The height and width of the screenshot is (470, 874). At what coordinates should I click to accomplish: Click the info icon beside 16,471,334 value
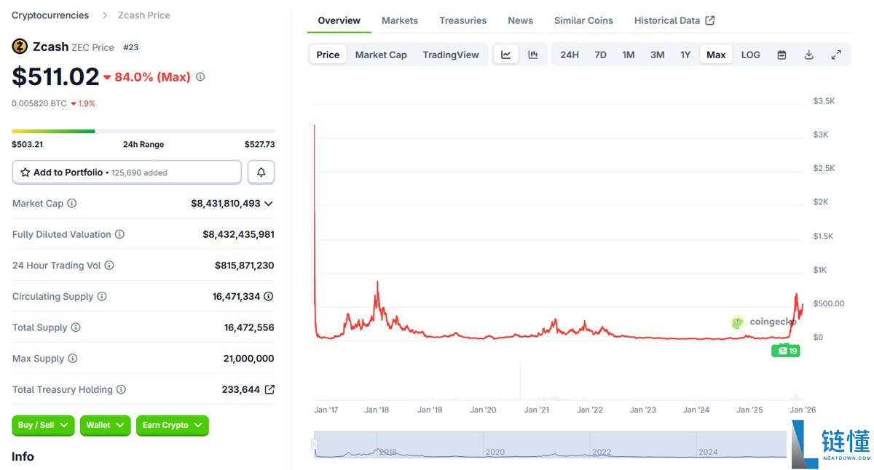click(269, 296)
